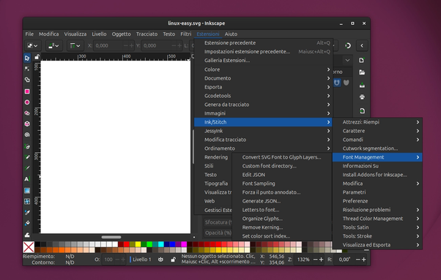Choose Galleria Estensioni entry
Screen dimensions: 441x280
[x=264, y=61]
